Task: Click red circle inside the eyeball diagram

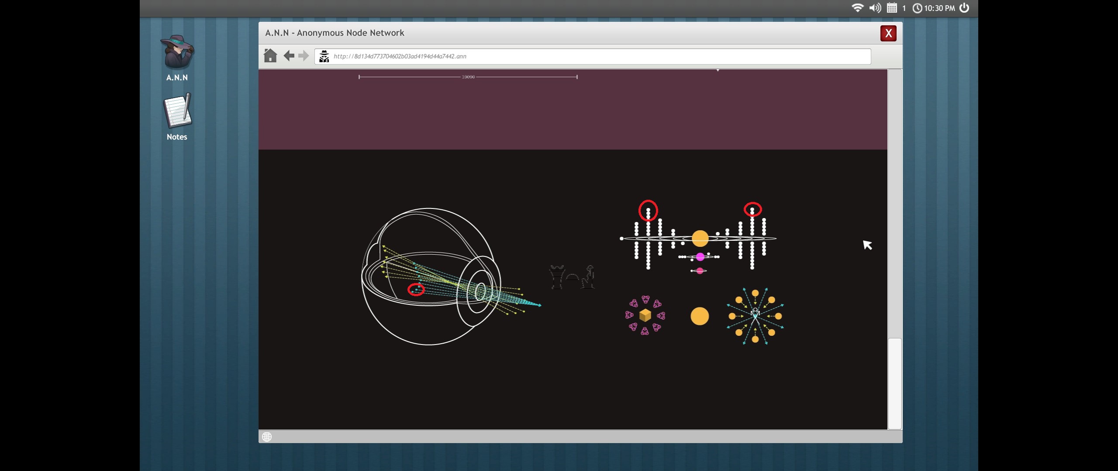Action: (x=416, y=289)
